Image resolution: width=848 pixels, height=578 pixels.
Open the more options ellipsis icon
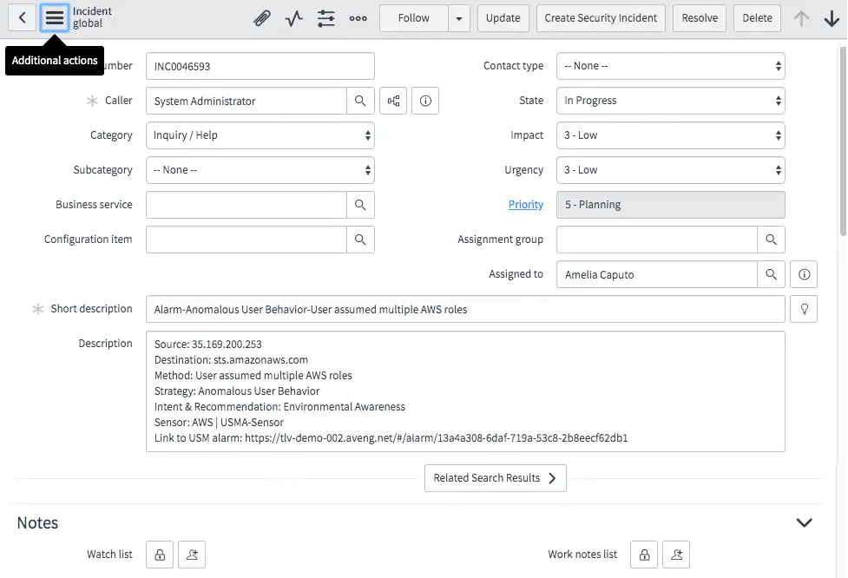click(x=358, y=18)
